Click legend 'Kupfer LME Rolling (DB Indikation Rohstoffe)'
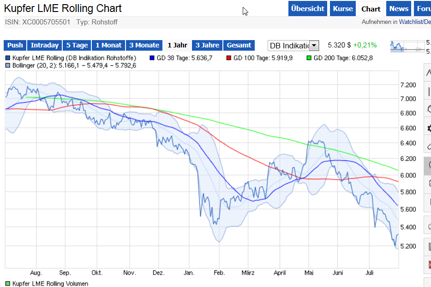Image resolution: width=431 pixels, height=287 pixels. (74, 58)
